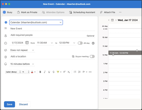Open the highlight color dropdown arrow

click(61, 72)
